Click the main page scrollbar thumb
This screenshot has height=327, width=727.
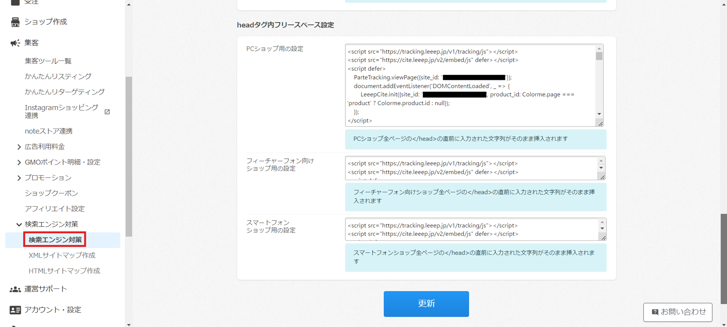pyautogui.click(x=724, y=259)
